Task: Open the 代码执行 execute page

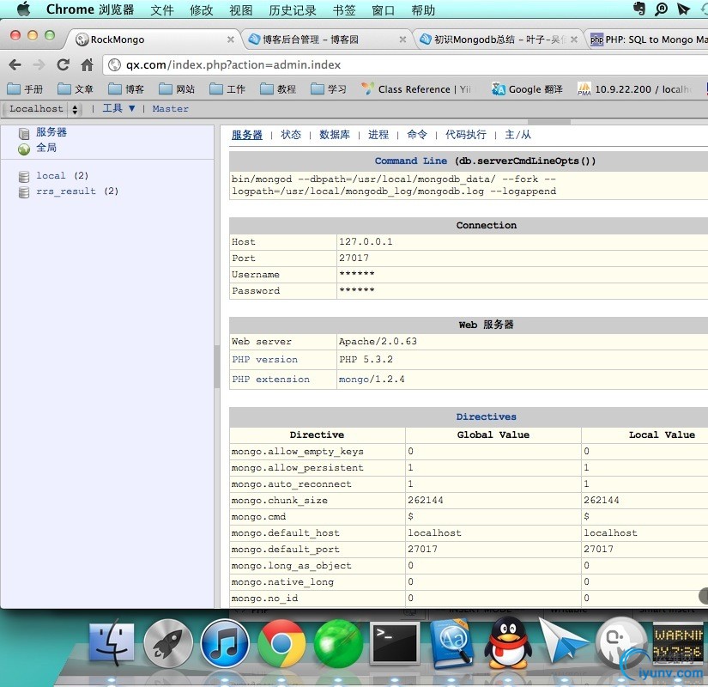Action: [465, 135]
